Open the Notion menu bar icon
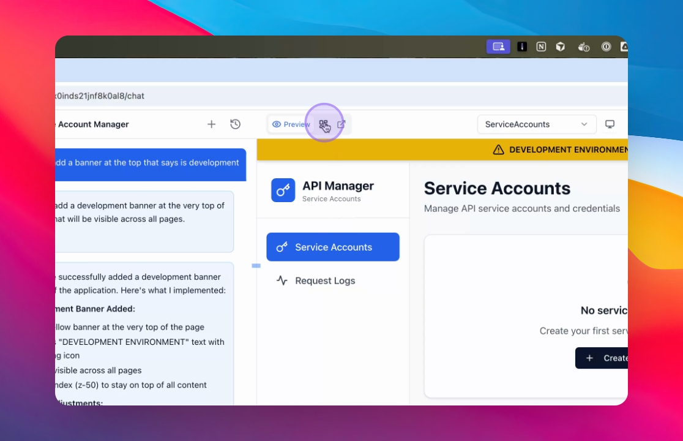The height and width of the screenshot is (441, 683). (541, 47)
